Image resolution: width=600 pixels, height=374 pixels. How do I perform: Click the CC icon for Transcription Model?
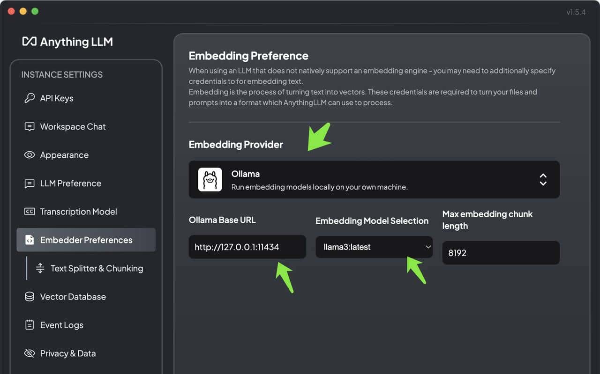click(x=30, y=212)
